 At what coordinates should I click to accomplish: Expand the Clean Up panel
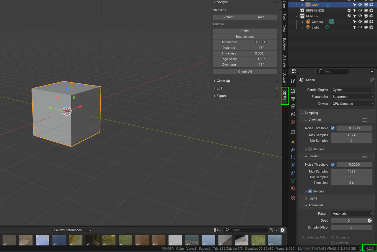pos(223,81)
